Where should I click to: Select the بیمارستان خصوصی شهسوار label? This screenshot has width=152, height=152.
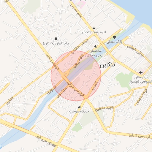tap(140, 79)
